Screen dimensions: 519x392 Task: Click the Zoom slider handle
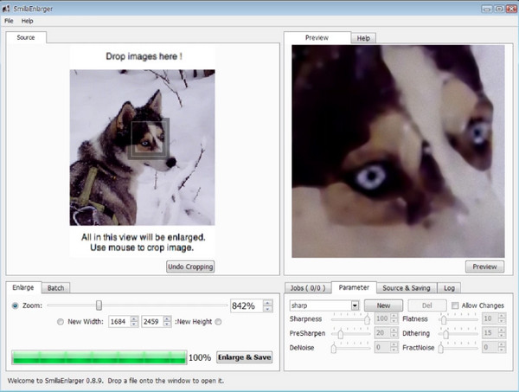click(99, 305)
